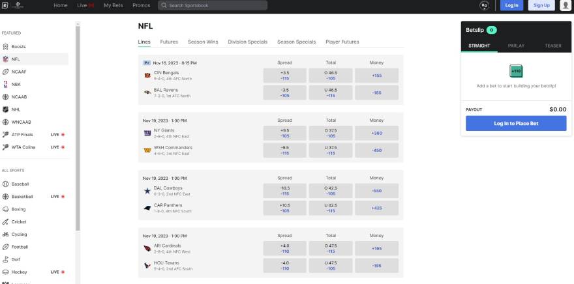Click the NCAAF football icon
Image resolution: width=574 pixels, height=284 pixels.
tap(5, 72)
